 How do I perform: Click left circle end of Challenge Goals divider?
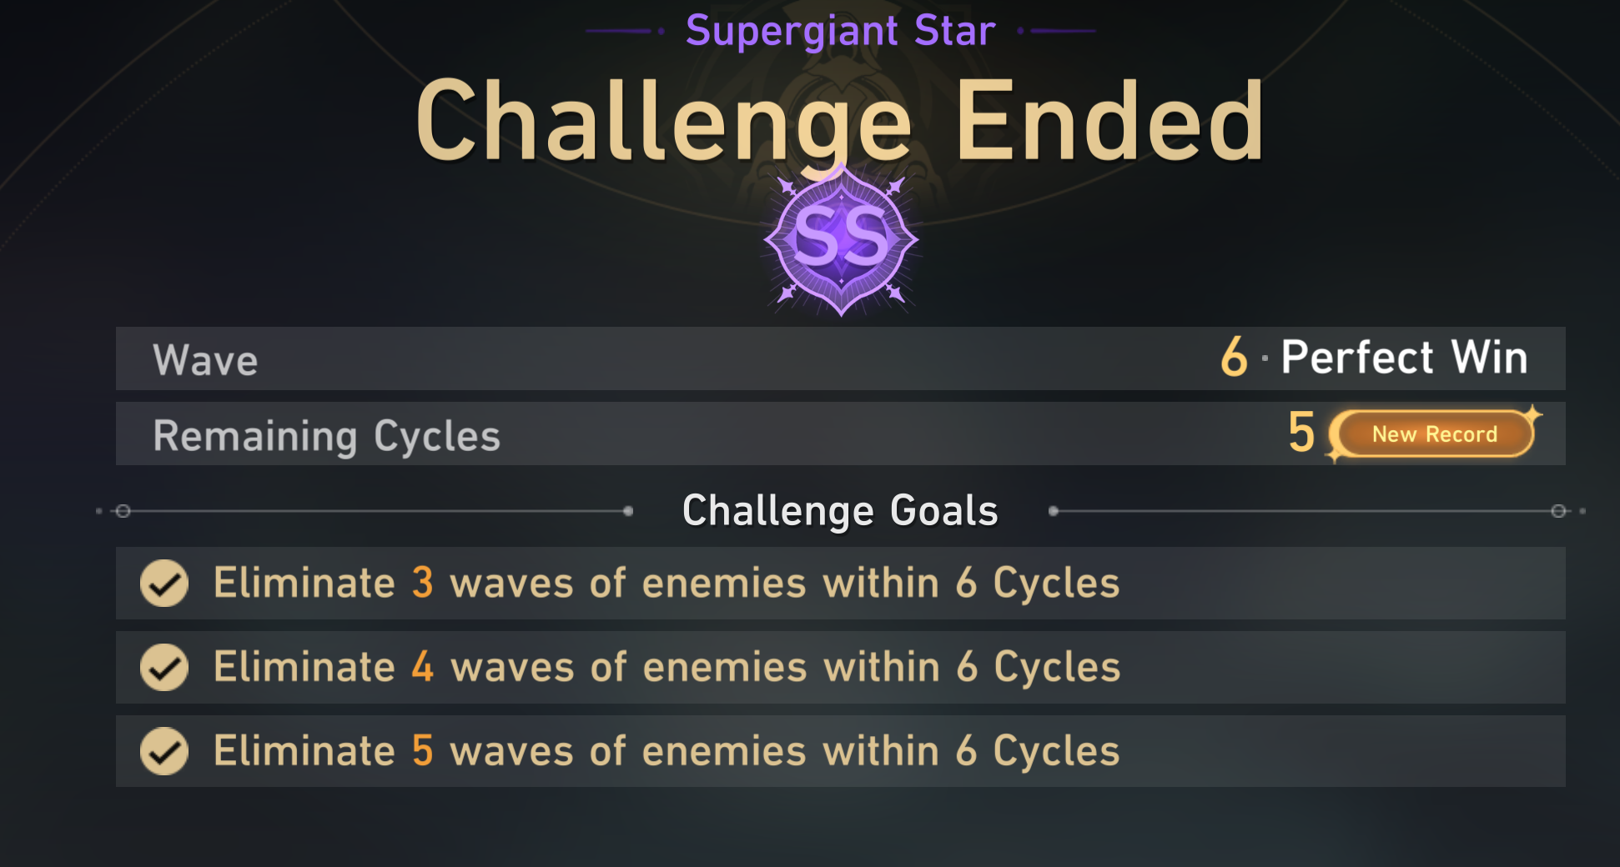coord(123,510)
